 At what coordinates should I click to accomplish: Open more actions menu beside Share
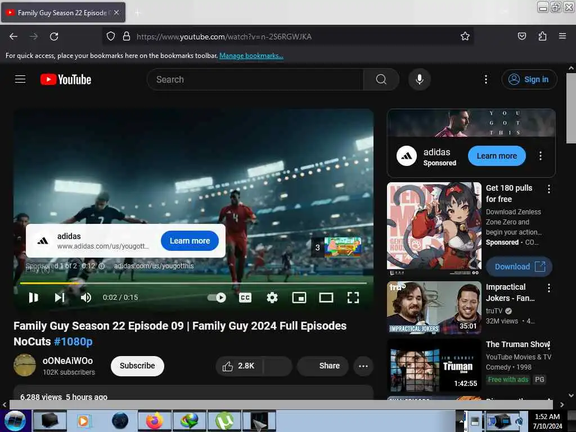(x=363, y=366)
